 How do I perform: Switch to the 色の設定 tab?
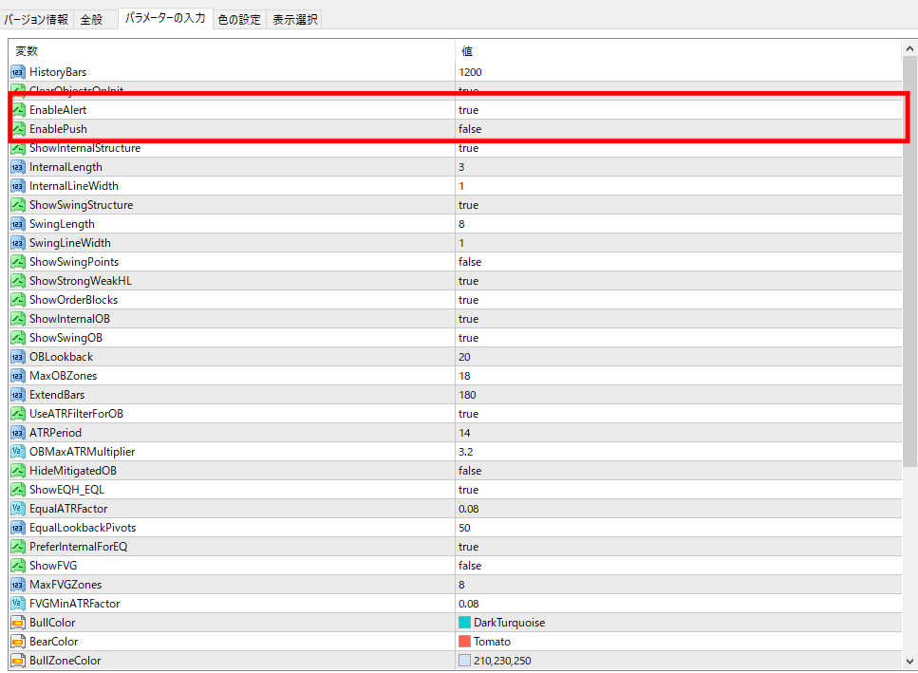[238, 19]
